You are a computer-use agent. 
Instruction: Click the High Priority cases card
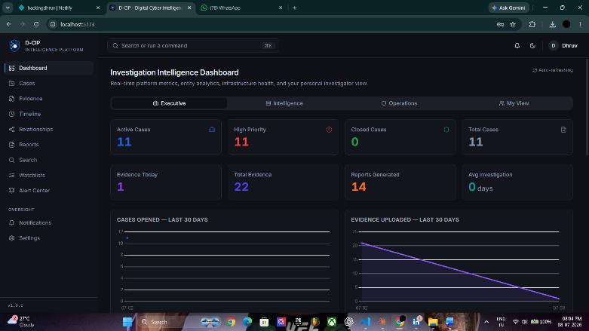[x=283, y=137]
